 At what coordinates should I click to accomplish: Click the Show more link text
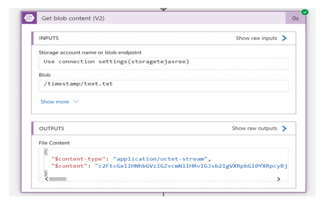(x=55, y=102)
